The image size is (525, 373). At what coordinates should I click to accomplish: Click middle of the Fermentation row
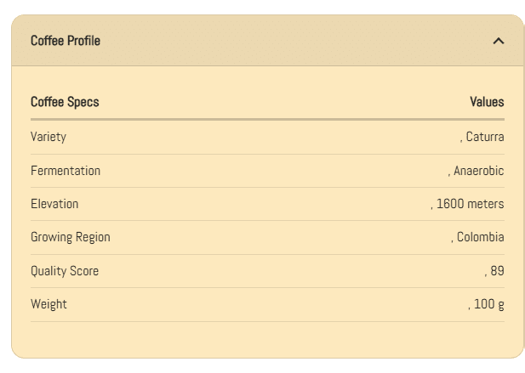pyautogui.click(x=267, y=171)
